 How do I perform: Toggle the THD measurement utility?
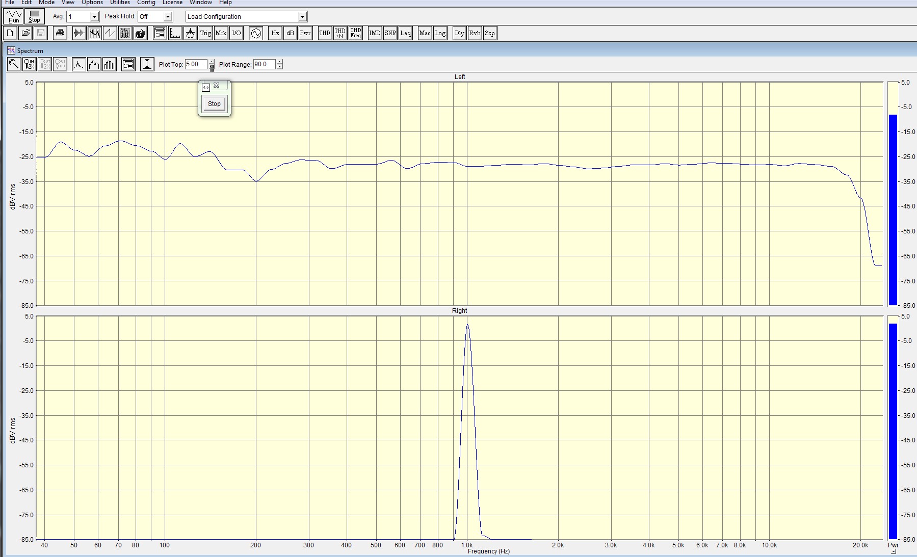pyautogui.click(x=325, y=33)
